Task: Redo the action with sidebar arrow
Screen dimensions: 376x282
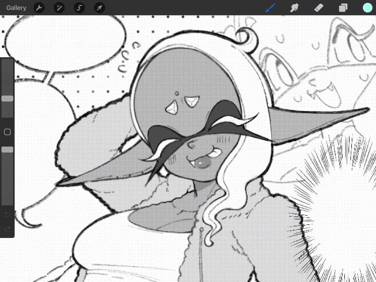Action: coord(7,229)
